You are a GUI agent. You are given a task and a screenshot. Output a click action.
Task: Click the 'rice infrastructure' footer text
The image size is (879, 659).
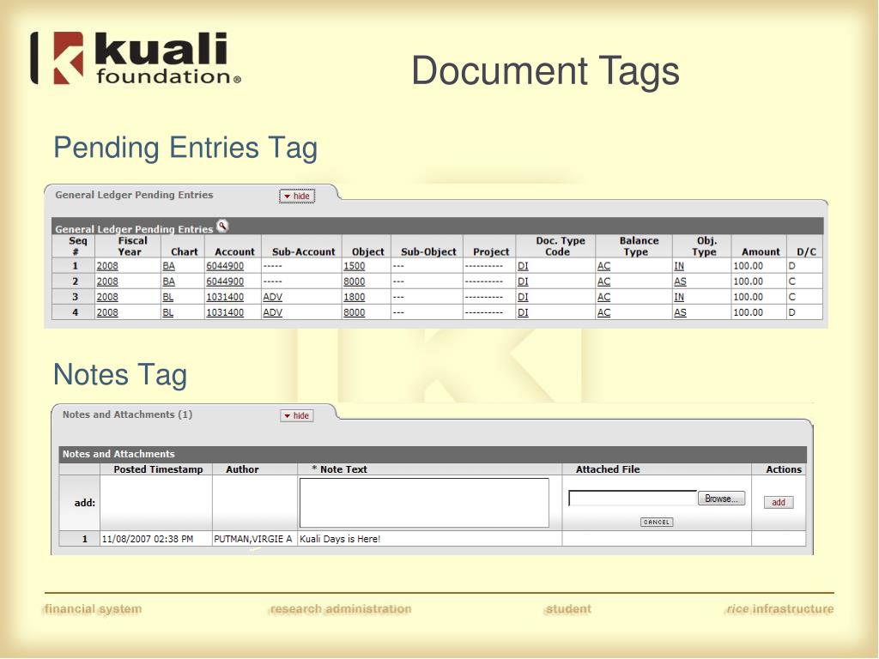tap(779, 609)
